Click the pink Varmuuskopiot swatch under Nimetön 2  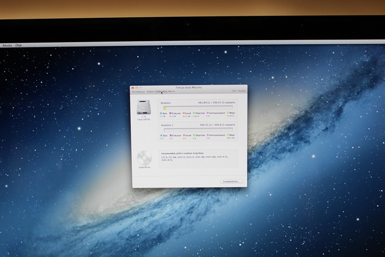tap(208, 135)
